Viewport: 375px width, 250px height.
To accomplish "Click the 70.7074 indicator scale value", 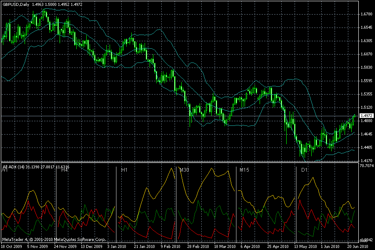I will click(367, 165).
